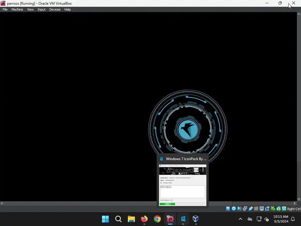Click the Windows 7 IconPack preview title

tap(186, 159)
